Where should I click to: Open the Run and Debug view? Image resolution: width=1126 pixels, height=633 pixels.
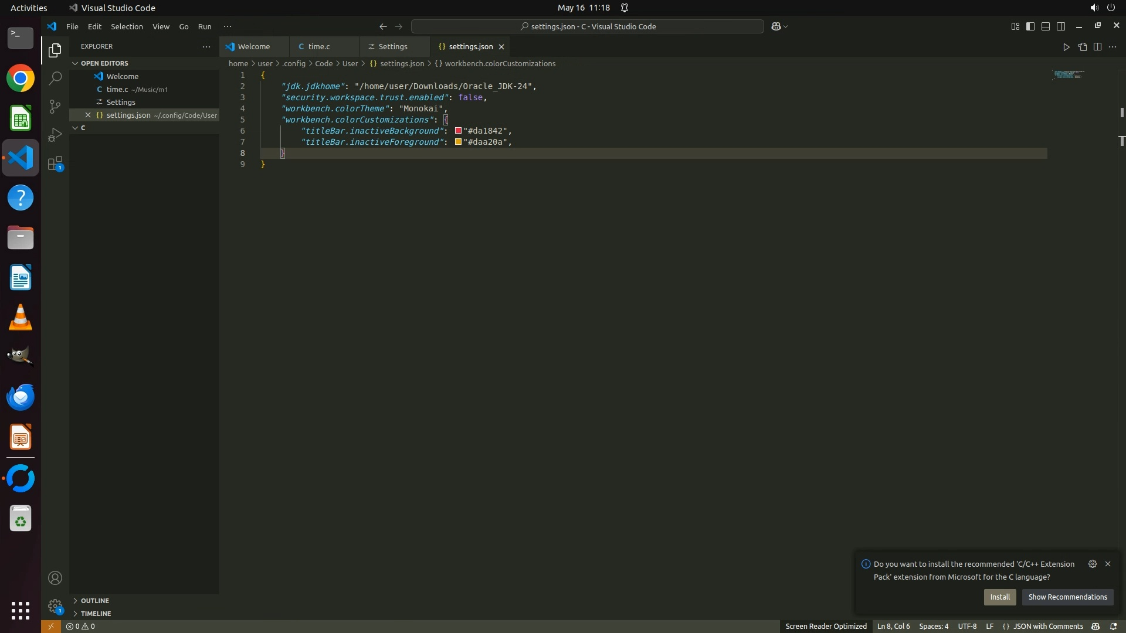click(55, 135)
